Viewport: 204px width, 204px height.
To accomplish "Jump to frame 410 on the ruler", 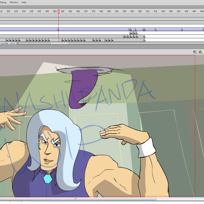I will [147, 11].
